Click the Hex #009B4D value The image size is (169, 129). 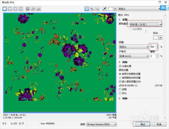[48, 124]
